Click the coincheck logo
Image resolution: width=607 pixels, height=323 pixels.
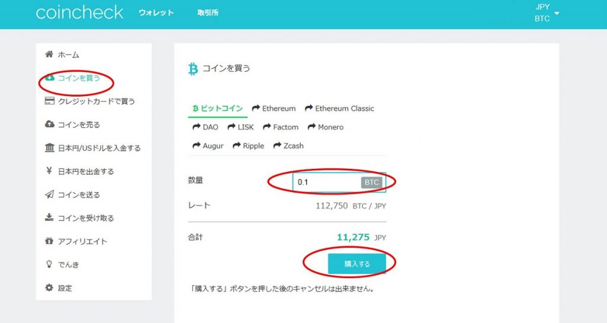point(79,12)
